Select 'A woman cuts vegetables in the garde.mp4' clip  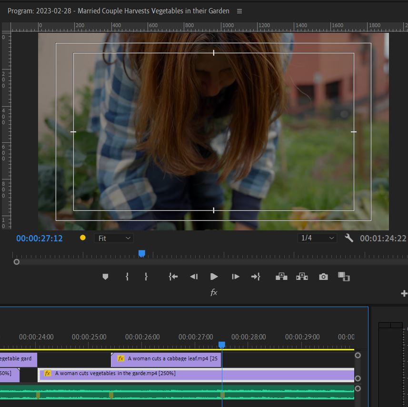(x=196, y=375)
